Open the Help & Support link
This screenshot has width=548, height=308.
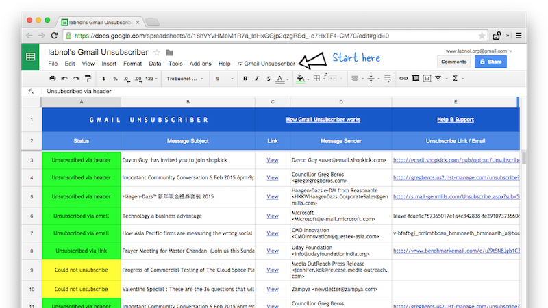(x=456, y=119)
